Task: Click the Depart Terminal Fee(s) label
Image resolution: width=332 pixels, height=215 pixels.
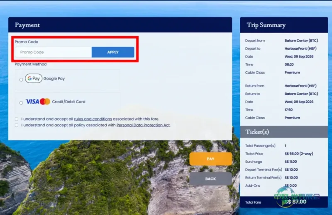Action: tap(264, 170)
